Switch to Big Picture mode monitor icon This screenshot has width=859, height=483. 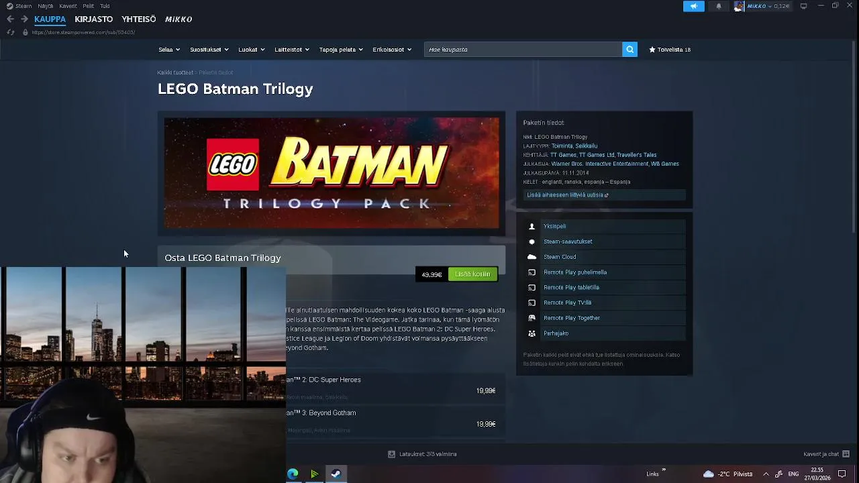pos(803,6)
